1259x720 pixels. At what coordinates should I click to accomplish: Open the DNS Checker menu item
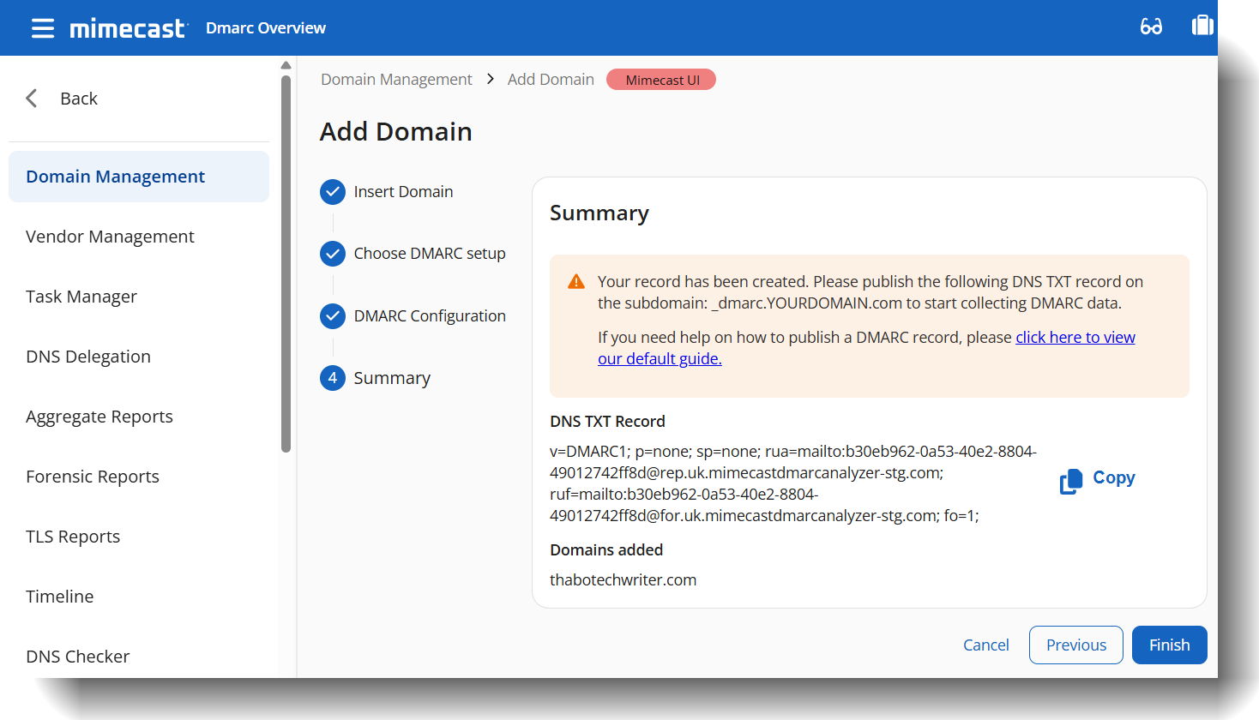coord(78,657)
